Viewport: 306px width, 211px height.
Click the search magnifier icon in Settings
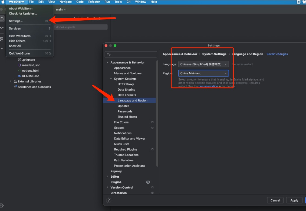[108, 54]
